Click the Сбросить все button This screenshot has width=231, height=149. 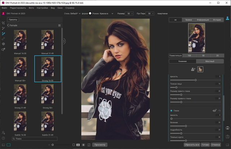click(192, 144)
